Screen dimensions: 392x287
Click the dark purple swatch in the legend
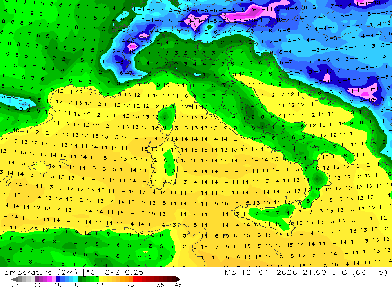37,279
